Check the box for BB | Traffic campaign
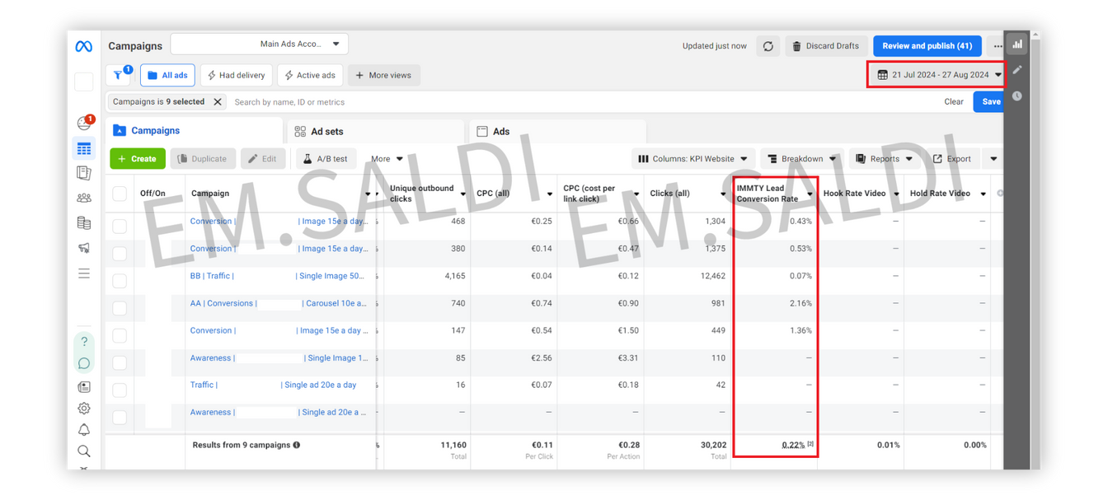The width and height of the screenshot is (1108, 500). pyautogui.click(x=120, y=281)
